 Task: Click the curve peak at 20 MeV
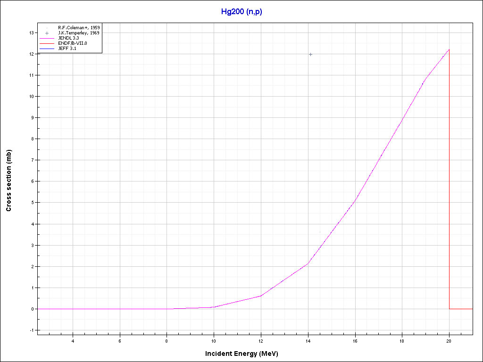(449, 49)
